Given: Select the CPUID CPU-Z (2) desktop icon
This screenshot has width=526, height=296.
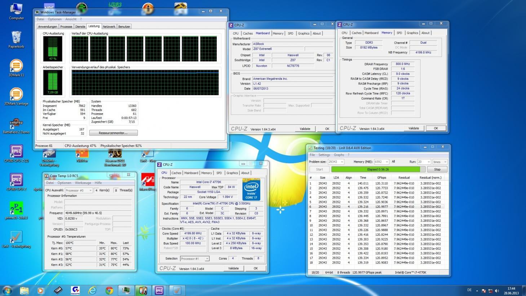Looking at the screenshot, I should point(16,154).
